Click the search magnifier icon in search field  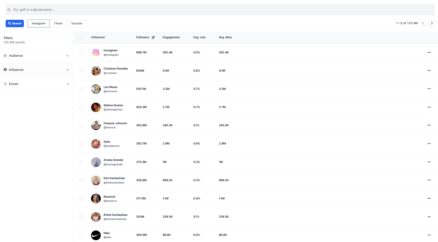[9, 10]
